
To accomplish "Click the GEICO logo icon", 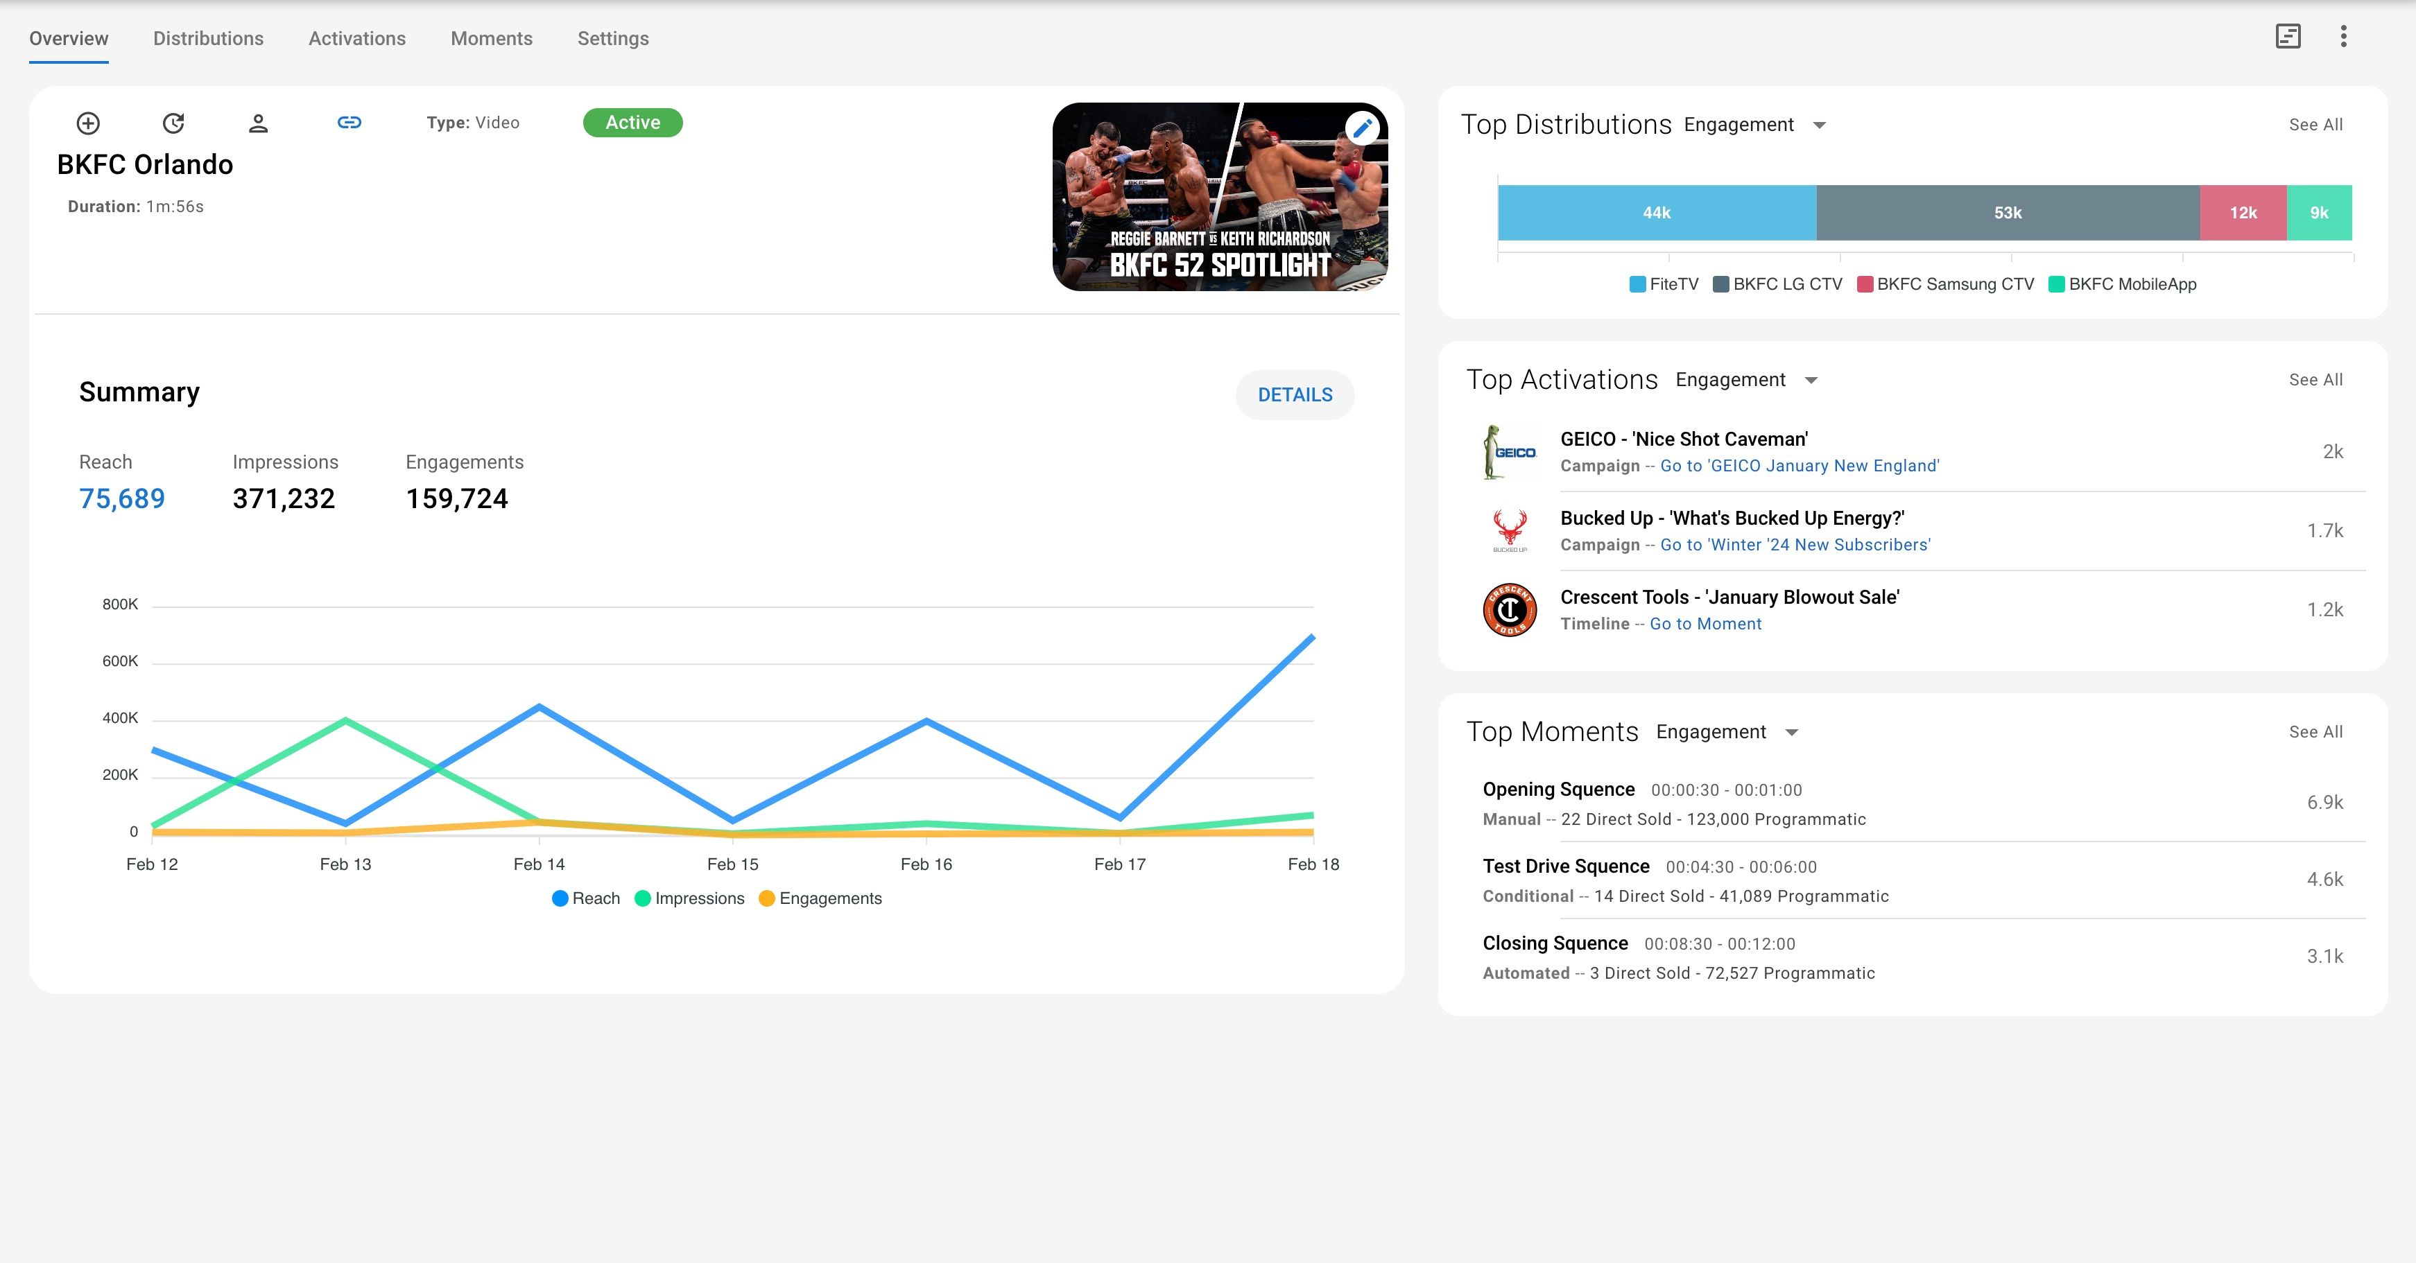I will [1509, 452].
